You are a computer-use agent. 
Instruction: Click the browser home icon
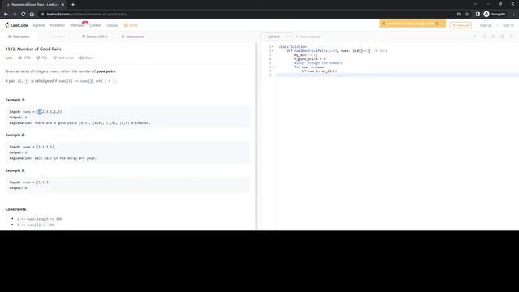click(x=32, y=15)
